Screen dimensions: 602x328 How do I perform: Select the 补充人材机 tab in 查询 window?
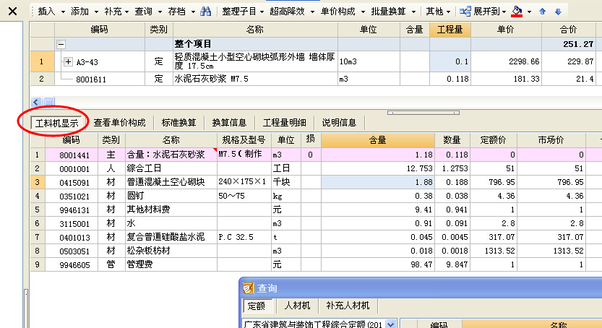pyautogui.click(x=348, y=306)
